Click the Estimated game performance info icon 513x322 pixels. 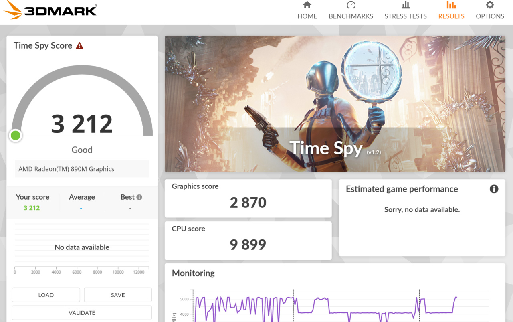click(x=494, y=189)
